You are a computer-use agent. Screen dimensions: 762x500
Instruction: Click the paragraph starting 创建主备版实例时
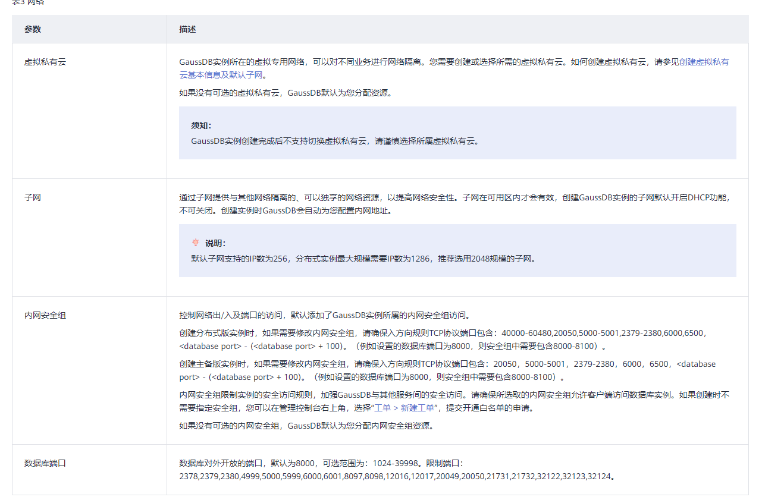click(447, 370)
